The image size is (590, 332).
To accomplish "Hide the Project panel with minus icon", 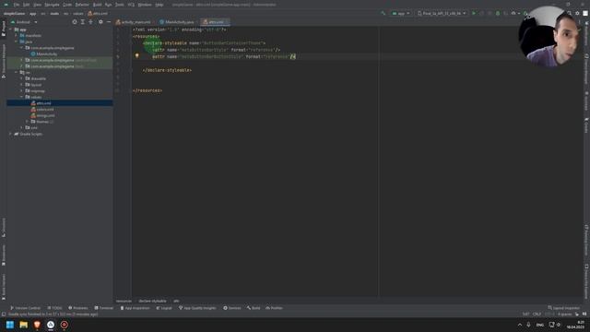I will 109,22.
